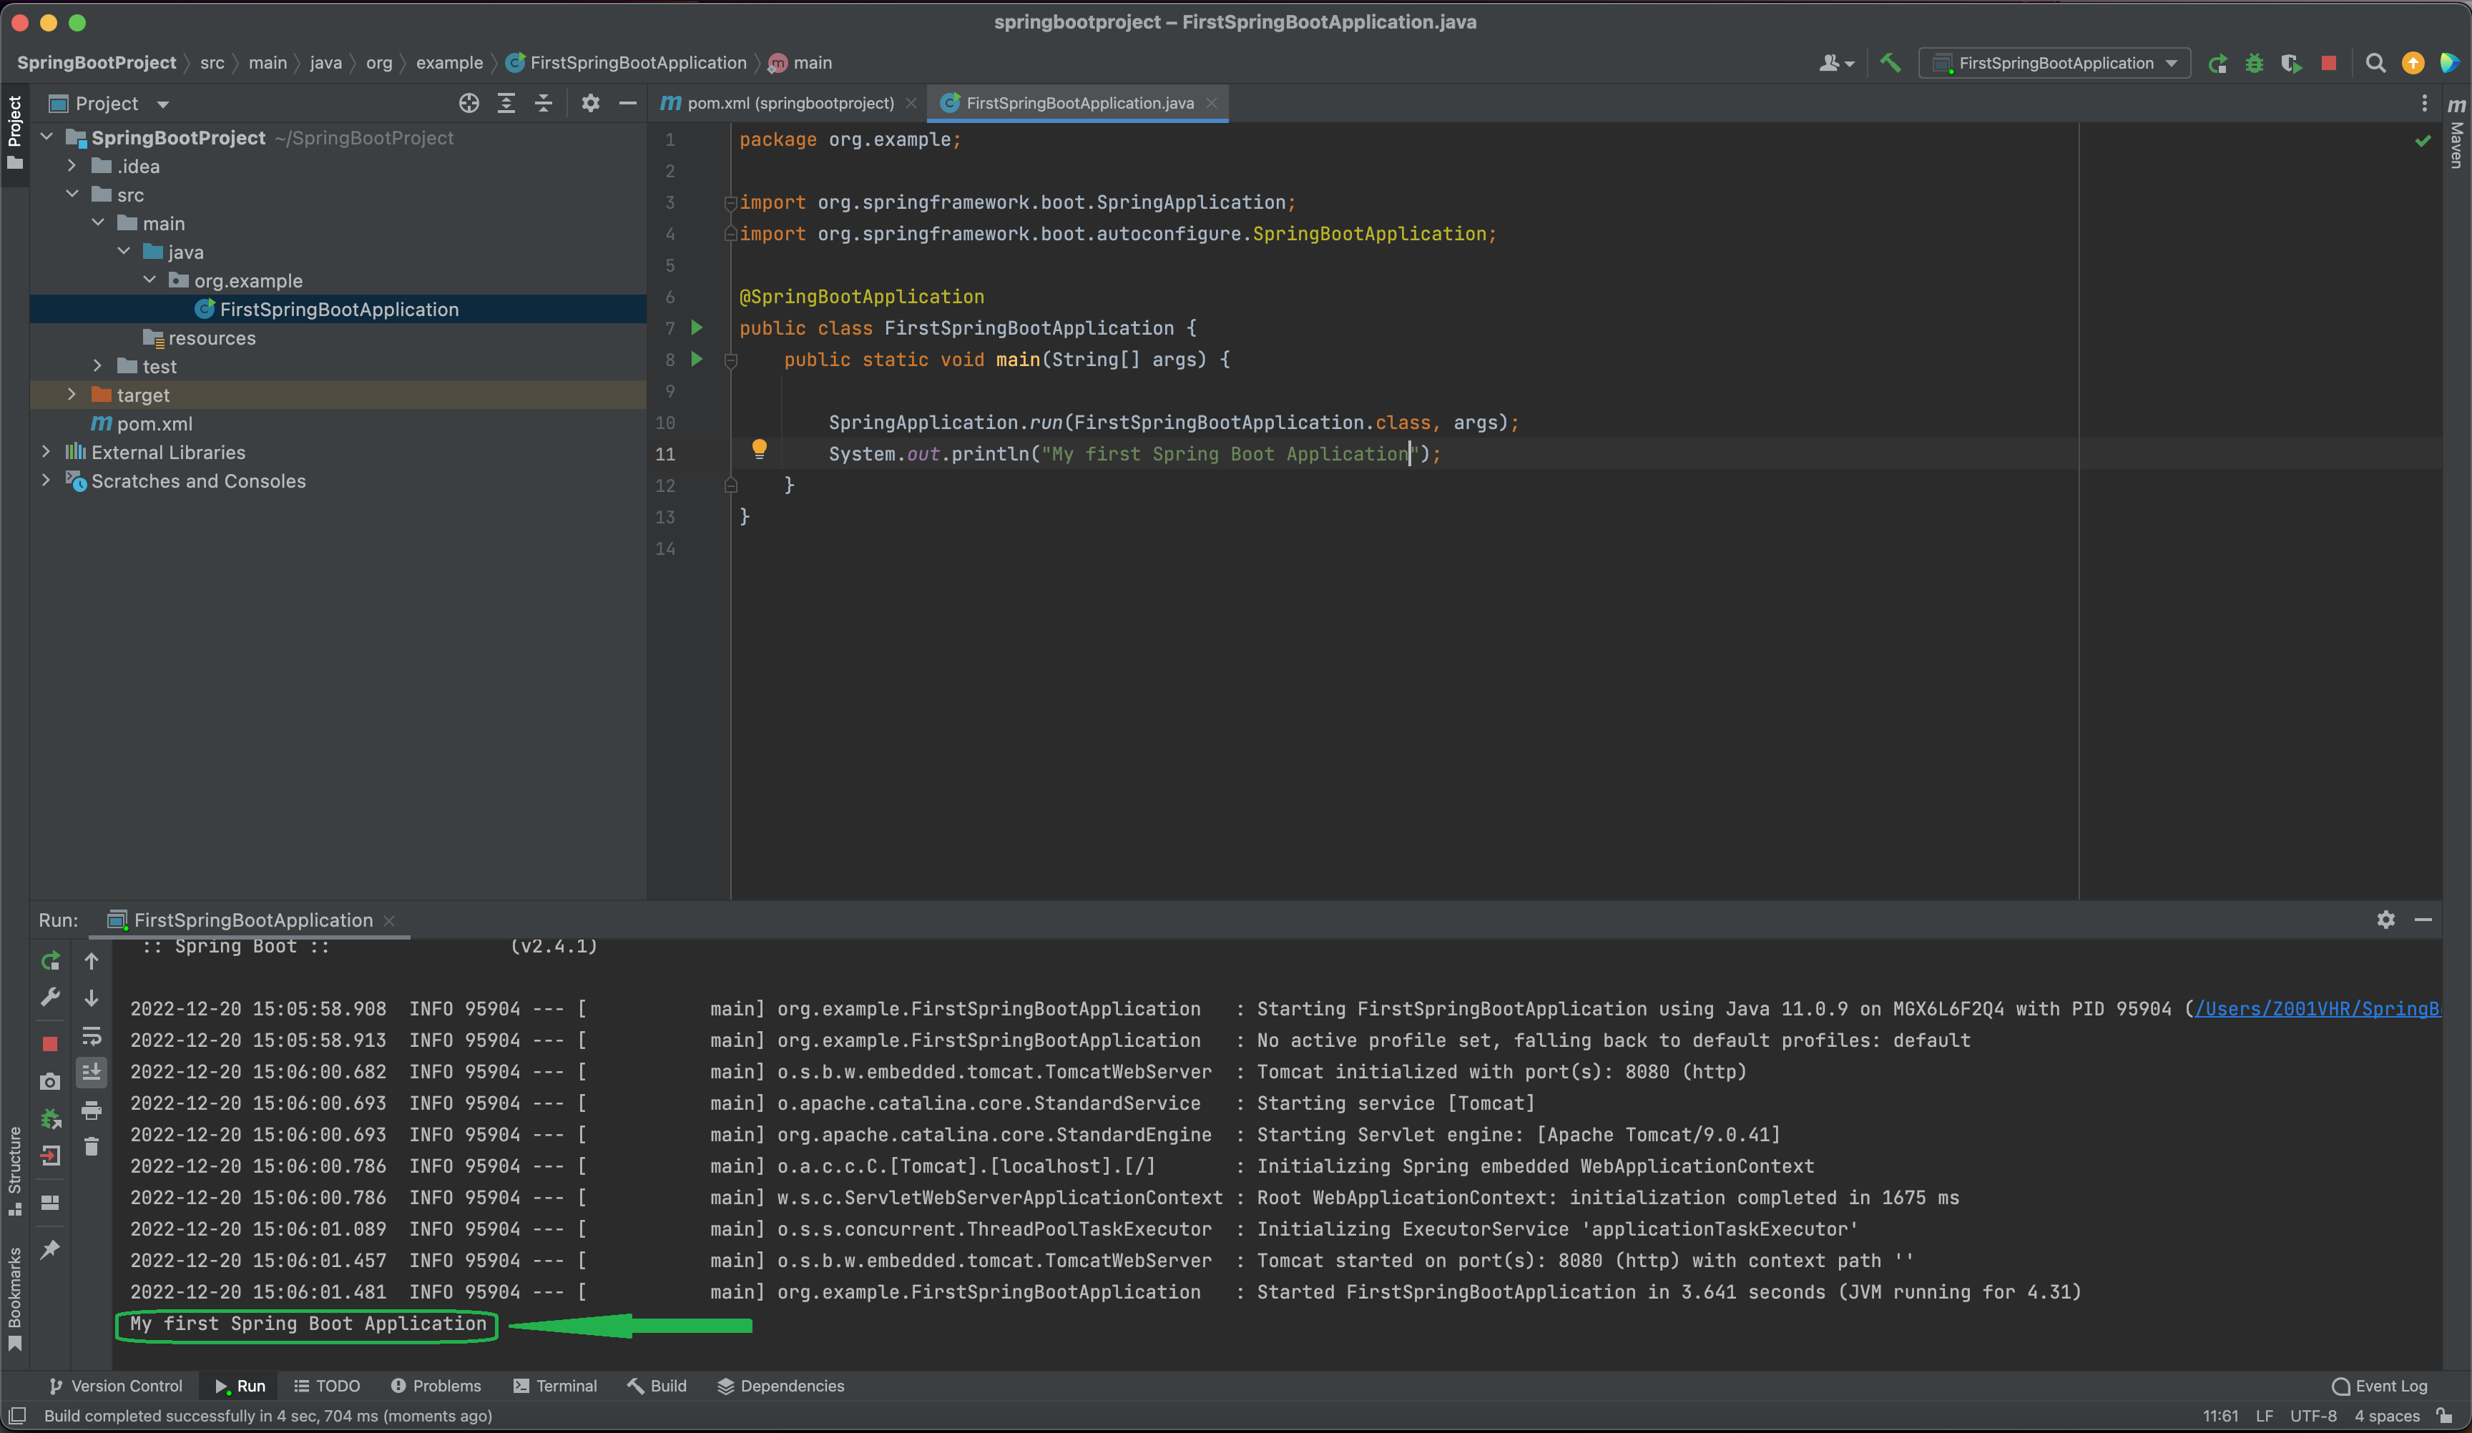This screenshot has width=2472, height=1433.
Task: Open Version Control tool window tab
Action: click(x=116, y=1385)
